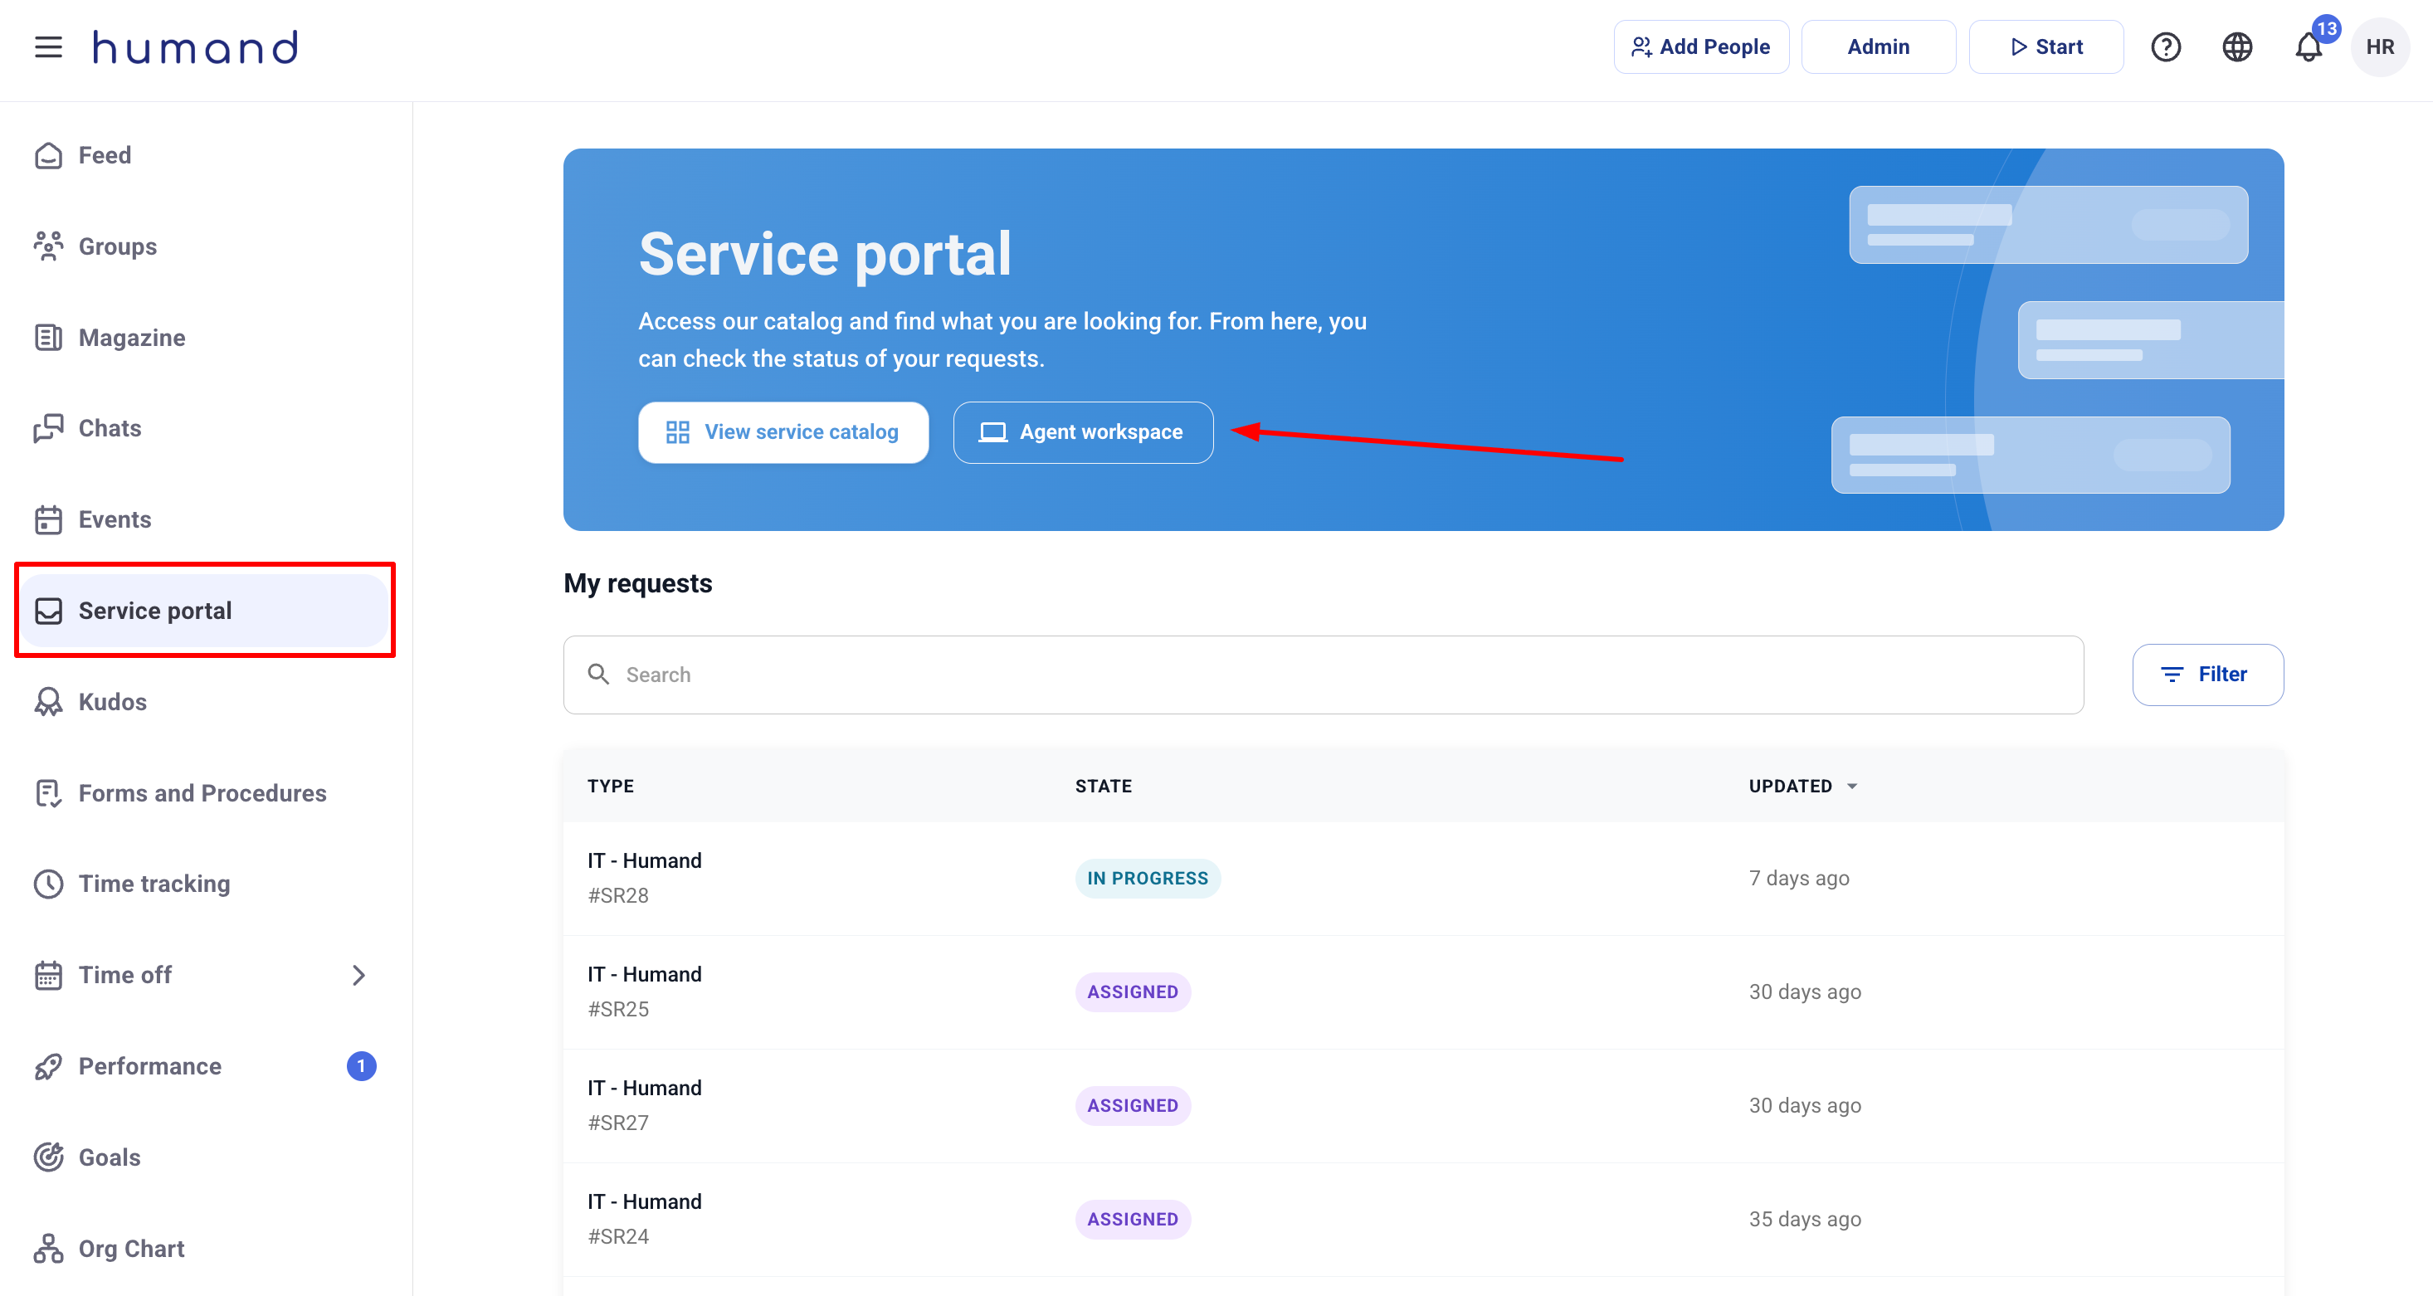Open the hamburger menu icon

(x=48, y=47)
